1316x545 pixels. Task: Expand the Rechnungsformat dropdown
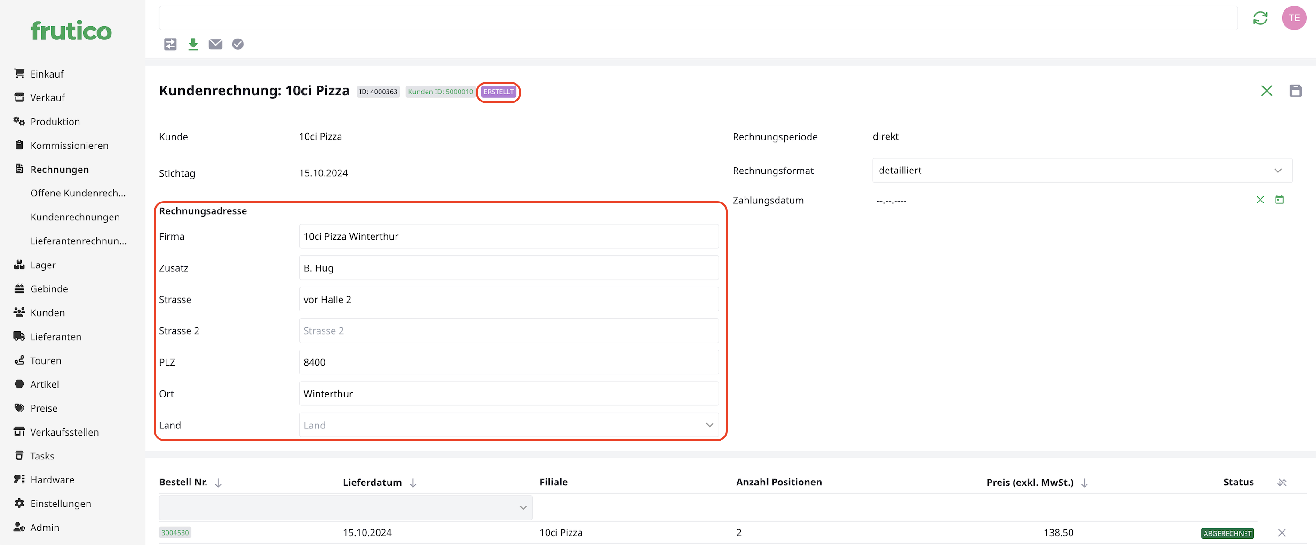tap(1082, 171)
